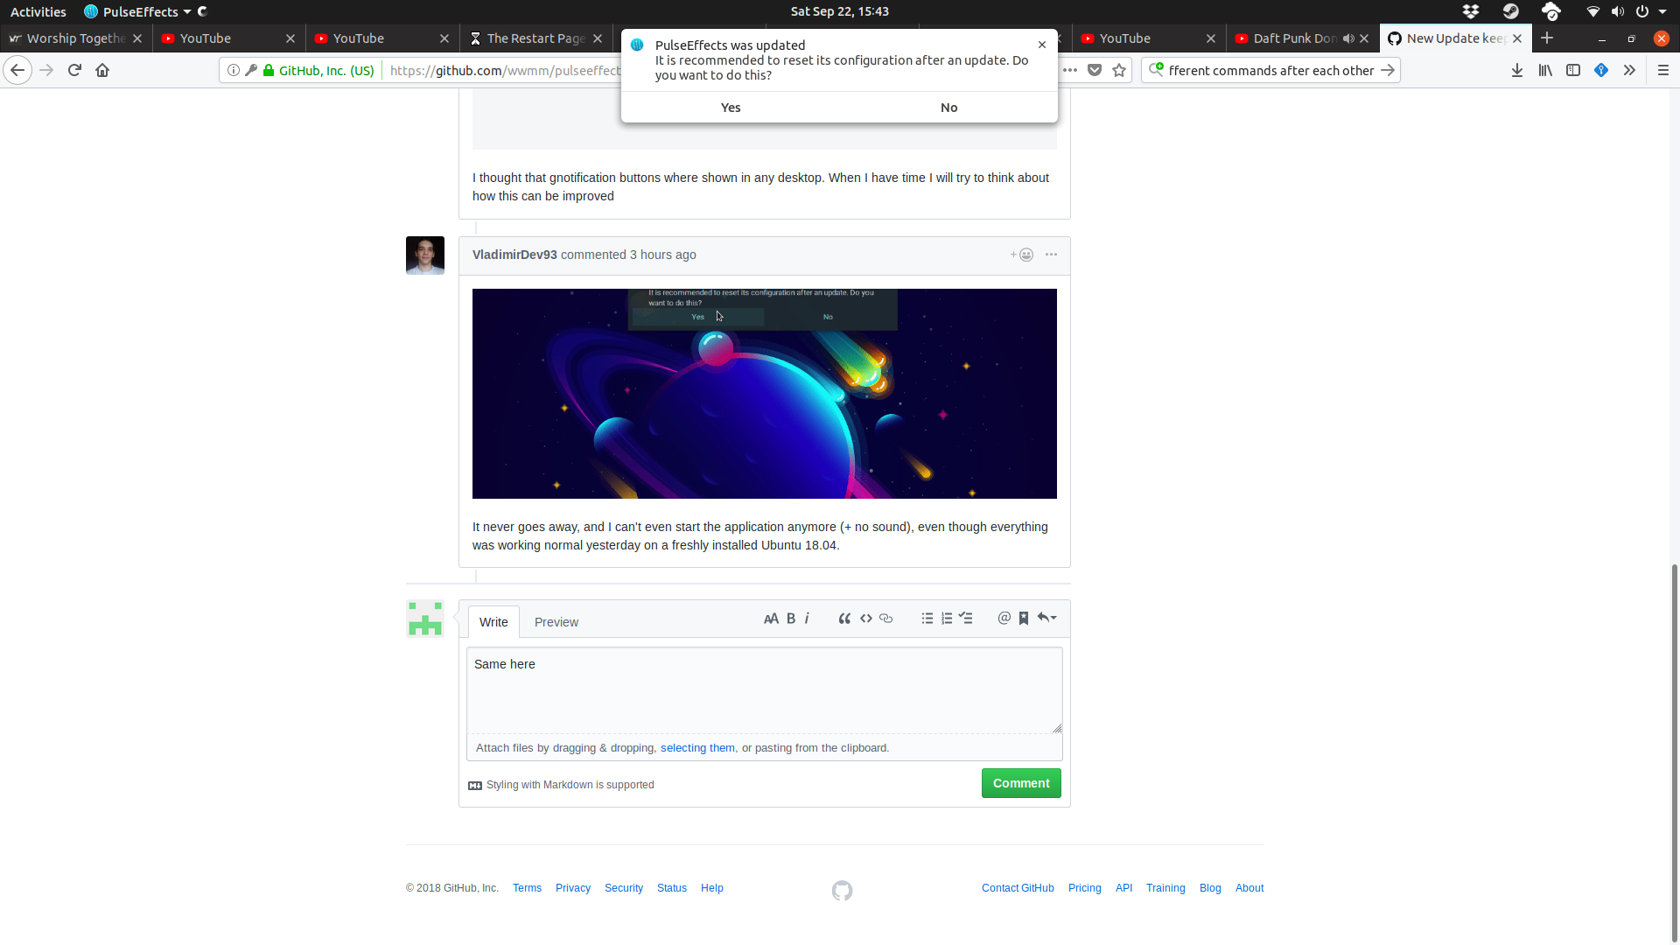Open the Firefox downloads panel
The width and height of the screenshot is (1680, 945).
coord(1516,70)
